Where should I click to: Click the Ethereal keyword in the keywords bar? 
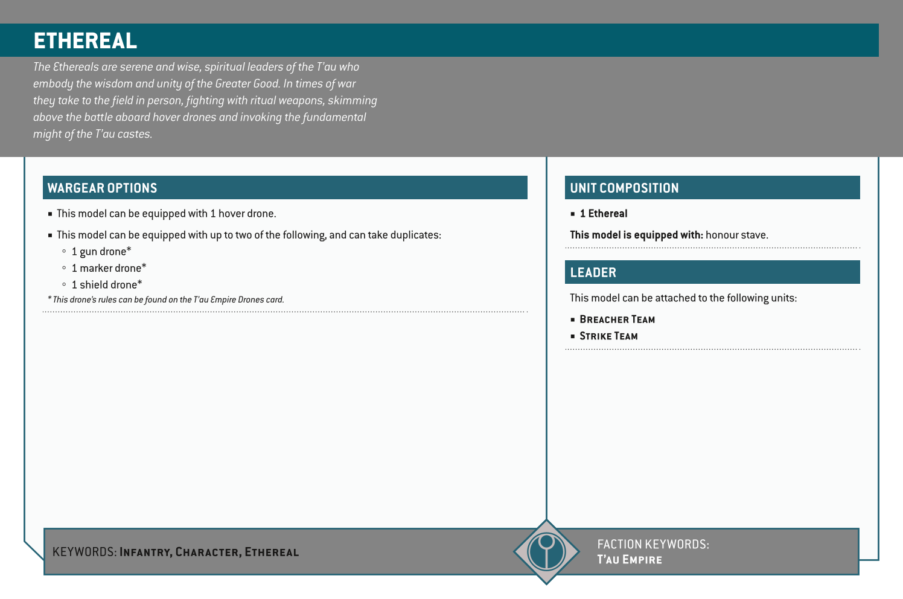point(272,552)
